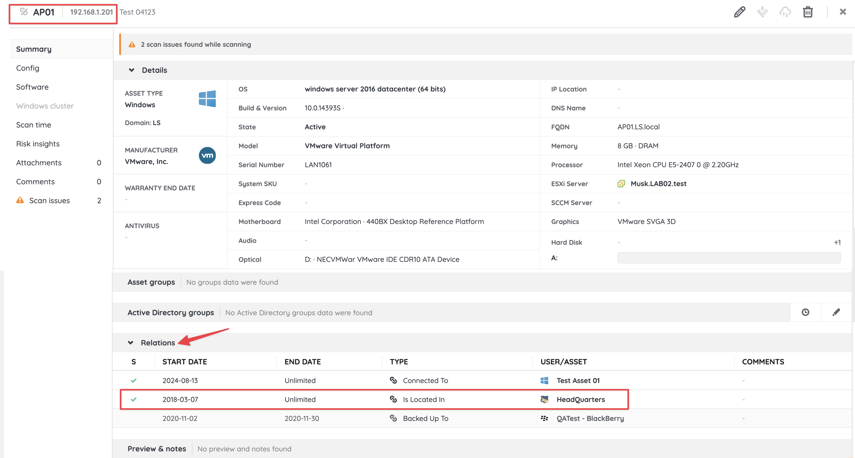This screenshot has width=855, height=458.
Task: Edit Active Directory groups with pencil icon
Action: [x=836, y=312]
